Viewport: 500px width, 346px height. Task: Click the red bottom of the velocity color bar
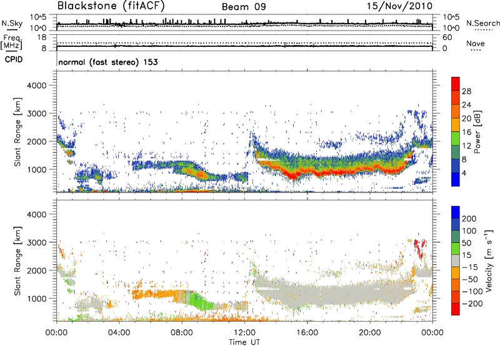coord(456,309)
